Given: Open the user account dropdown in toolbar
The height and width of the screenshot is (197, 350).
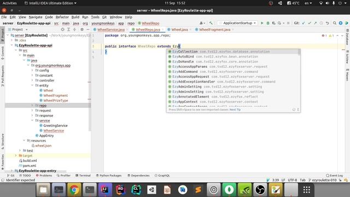Looking at the screenshot, I should point(202,23).
